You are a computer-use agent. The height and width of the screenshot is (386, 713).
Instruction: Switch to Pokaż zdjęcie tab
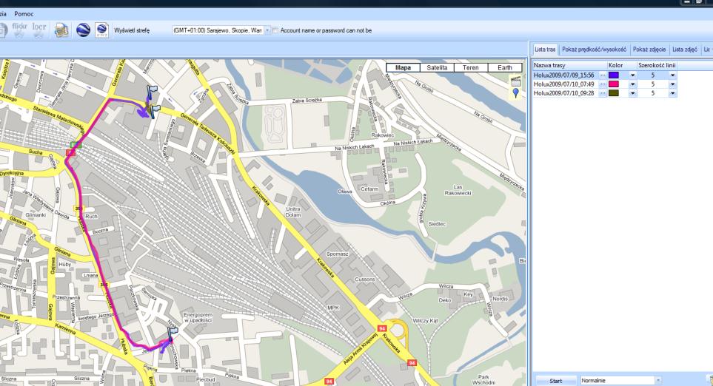[x=649, y=49]
